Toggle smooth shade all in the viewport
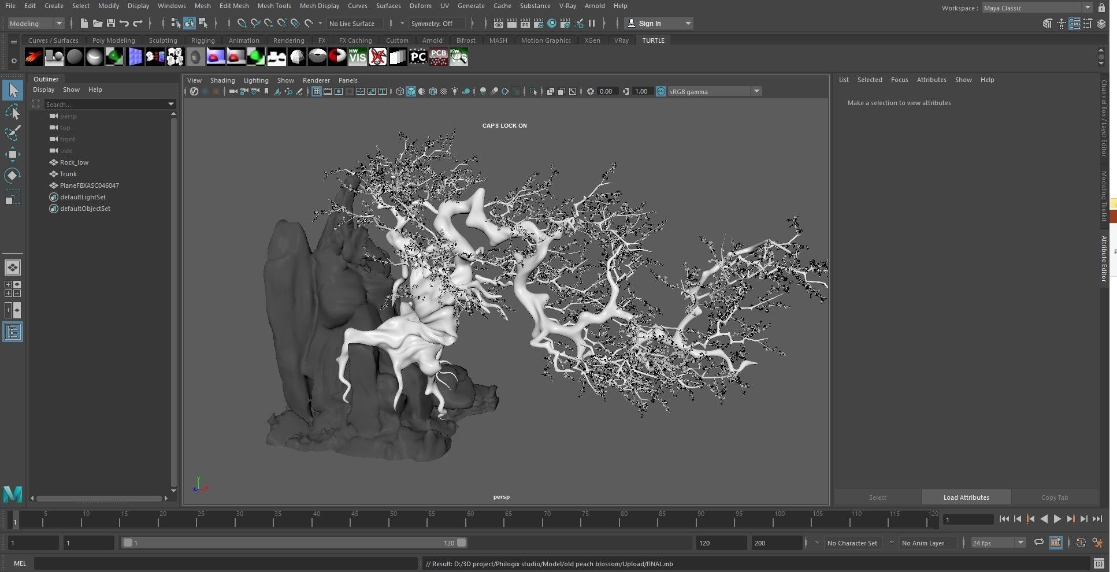Screen dimensions: 1117x572 pos(411,91)
